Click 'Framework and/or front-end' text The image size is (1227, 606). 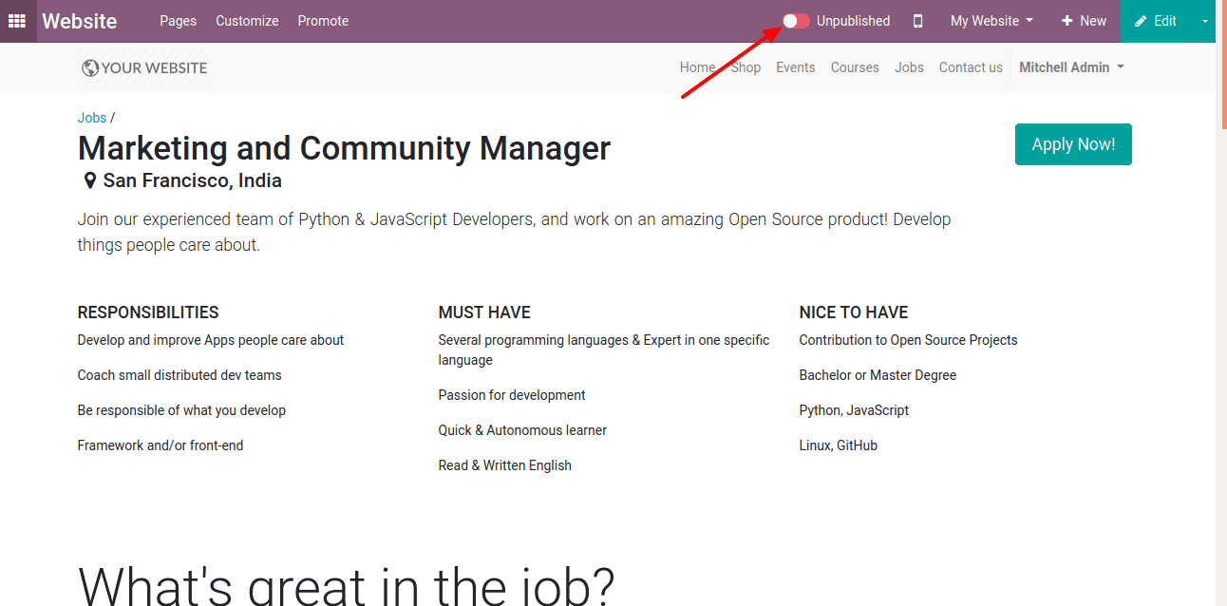pos(160,445)
